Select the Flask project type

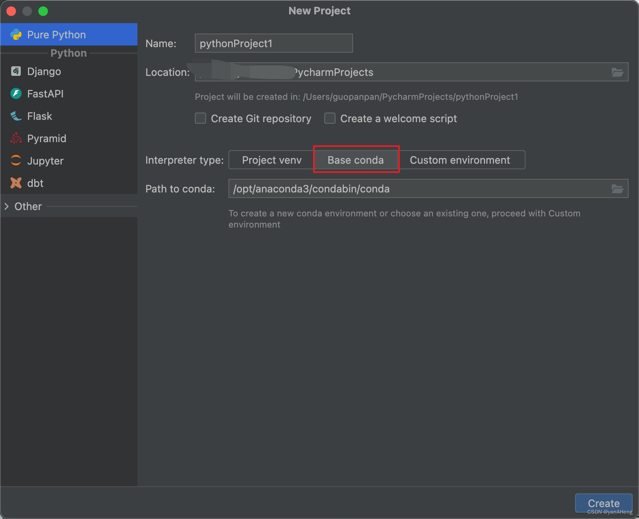pos(69,116)
